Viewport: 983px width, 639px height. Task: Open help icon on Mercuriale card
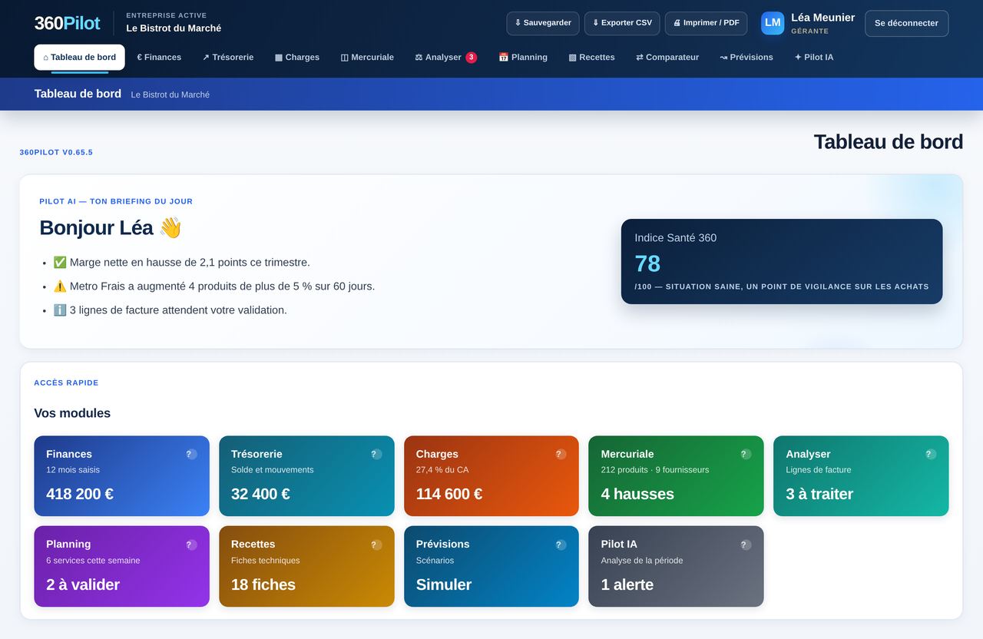(x=746, y=454)
